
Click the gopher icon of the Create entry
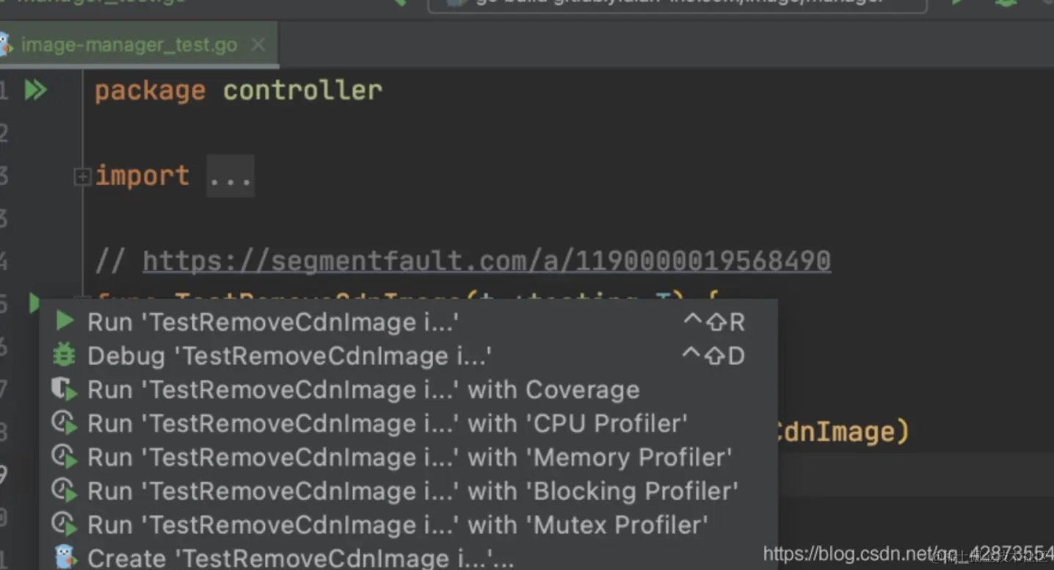click(x=65, y=557)
